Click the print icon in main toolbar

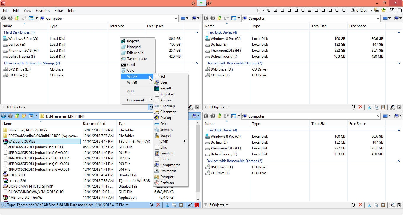(376, 10)
